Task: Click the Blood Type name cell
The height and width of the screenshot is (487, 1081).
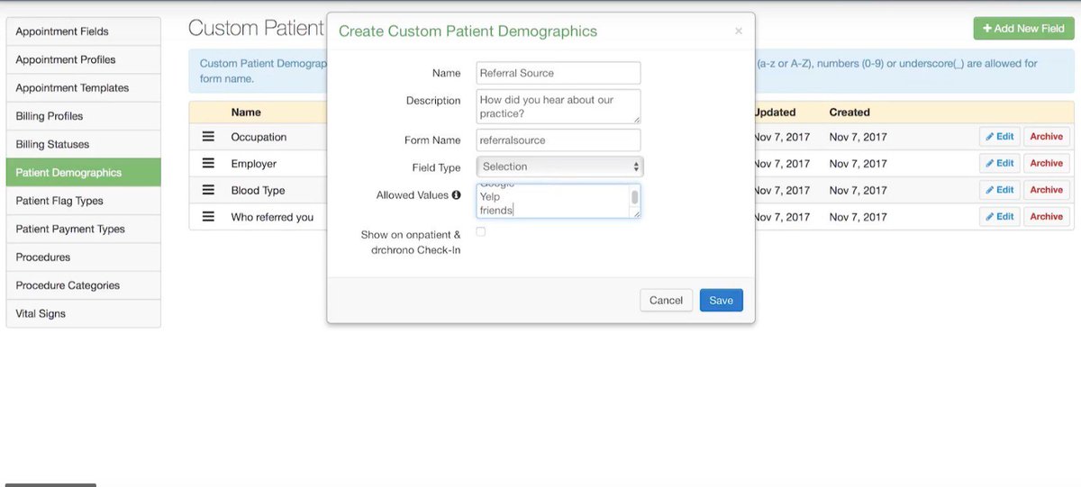Action: click(x=258, y=190)
